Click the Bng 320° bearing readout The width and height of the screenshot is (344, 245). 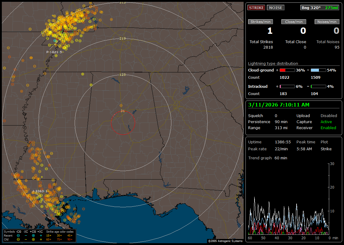click(311, 8)
